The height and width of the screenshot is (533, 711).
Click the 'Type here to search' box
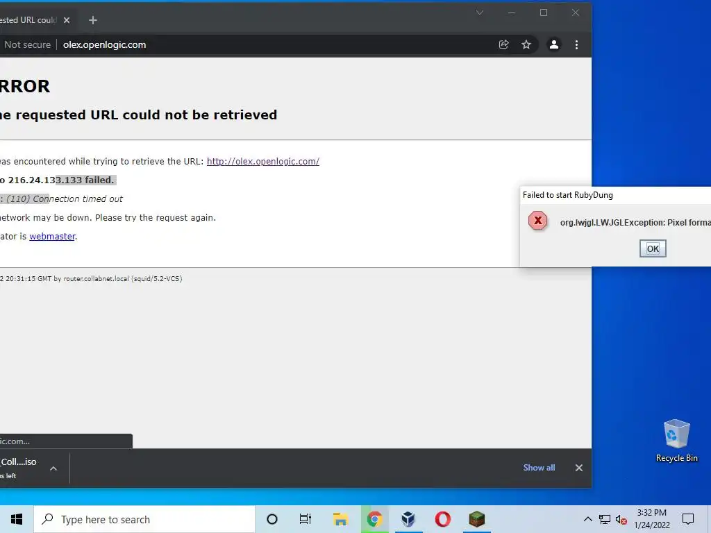coord(144,519)
